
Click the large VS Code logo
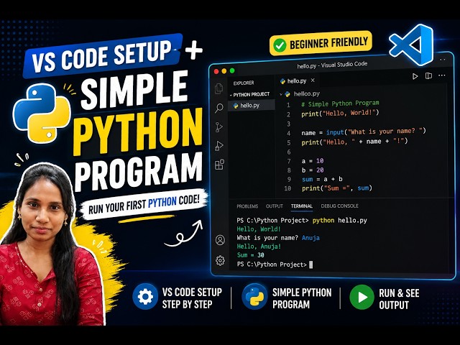(x=411, y=45)
